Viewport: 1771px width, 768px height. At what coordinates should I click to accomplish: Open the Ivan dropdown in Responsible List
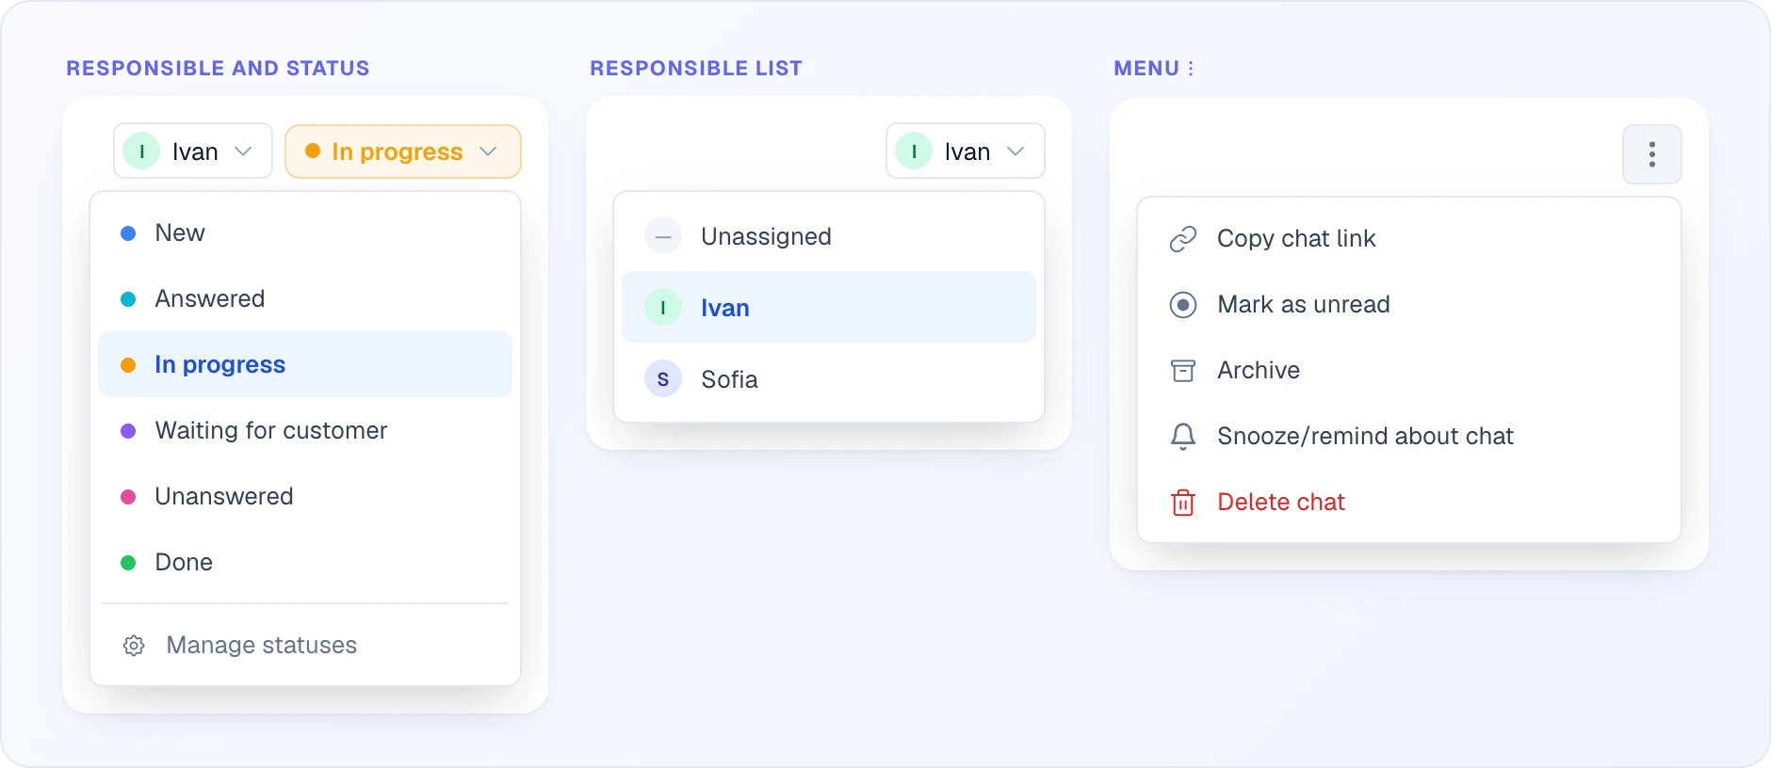tap(966, 151)
